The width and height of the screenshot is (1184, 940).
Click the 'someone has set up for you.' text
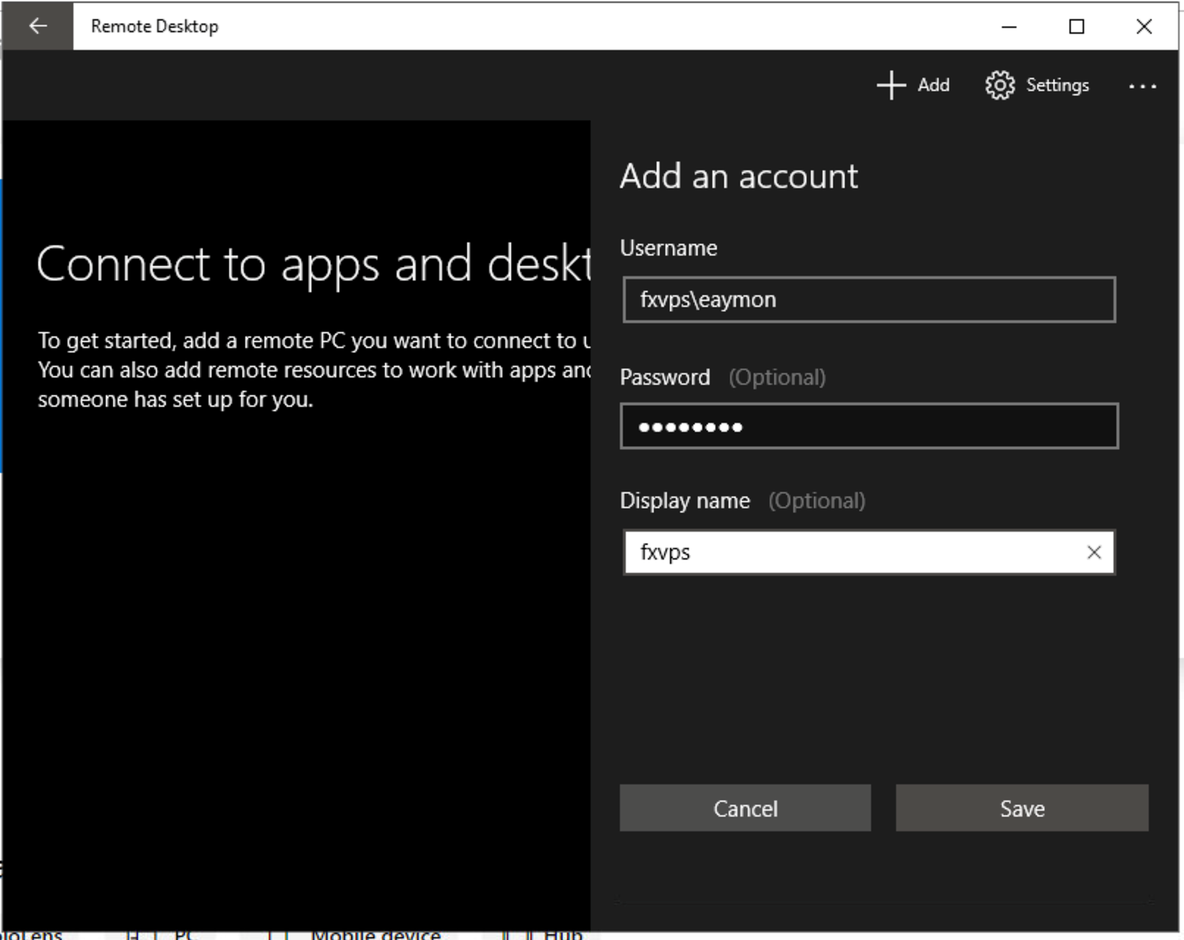[176, 399]
